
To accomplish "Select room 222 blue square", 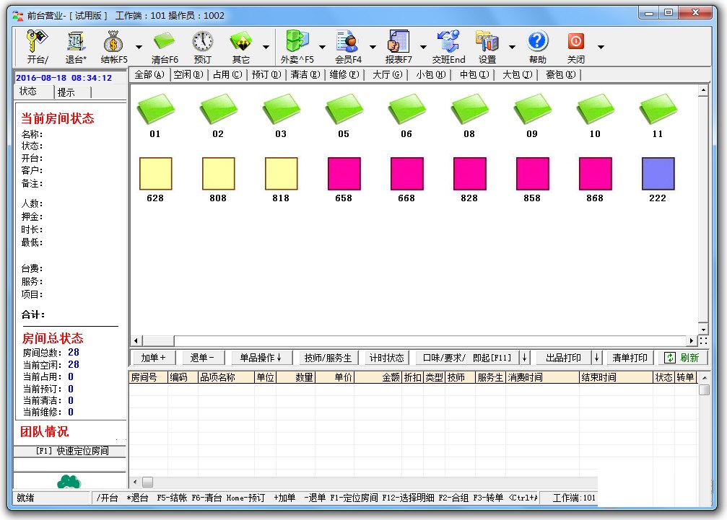I will [x=658, y=174].
